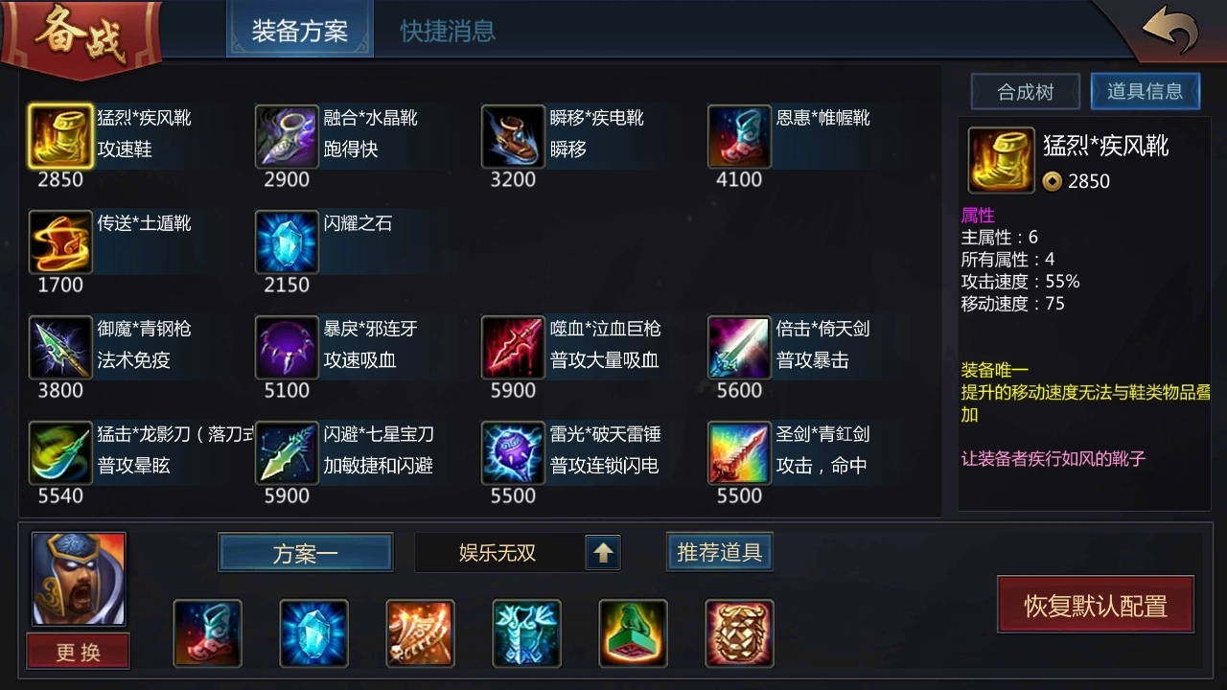Select the 闪耀之石 crystal icon in item list
1227x690 pixels.
[287, 242]
